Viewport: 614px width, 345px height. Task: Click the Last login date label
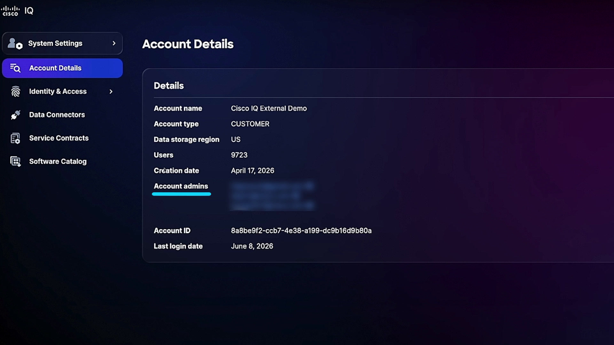tap(178, 246)
